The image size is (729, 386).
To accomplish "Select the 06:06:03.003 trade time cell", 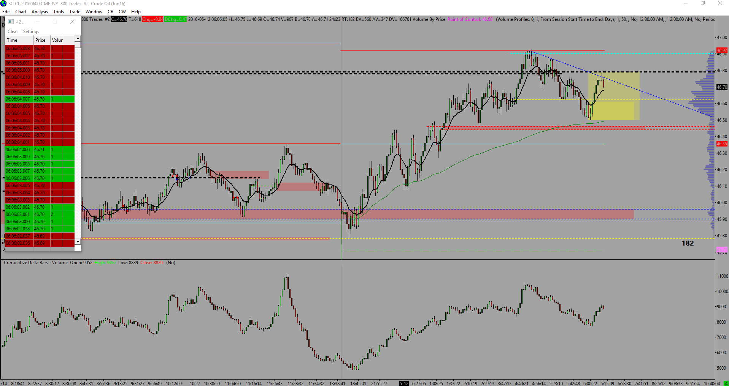I will point(19,200).
